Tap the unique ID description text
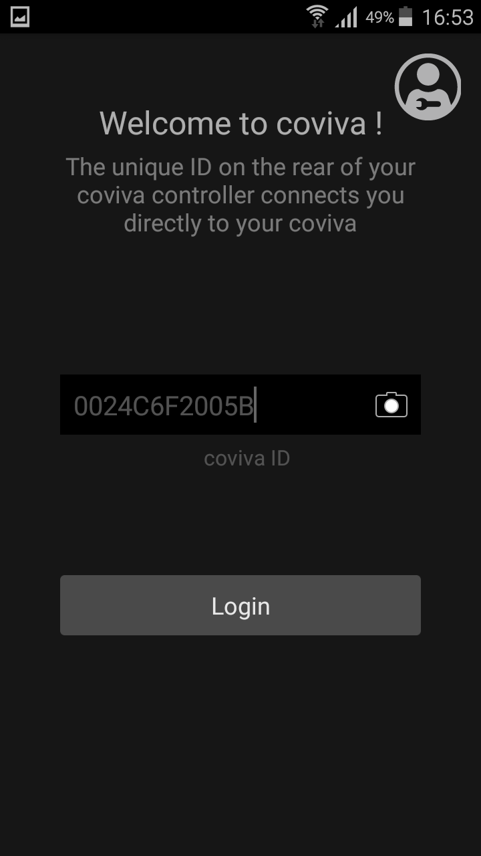Viewport: 481px width, 856px height. click(x=240, y=195)
